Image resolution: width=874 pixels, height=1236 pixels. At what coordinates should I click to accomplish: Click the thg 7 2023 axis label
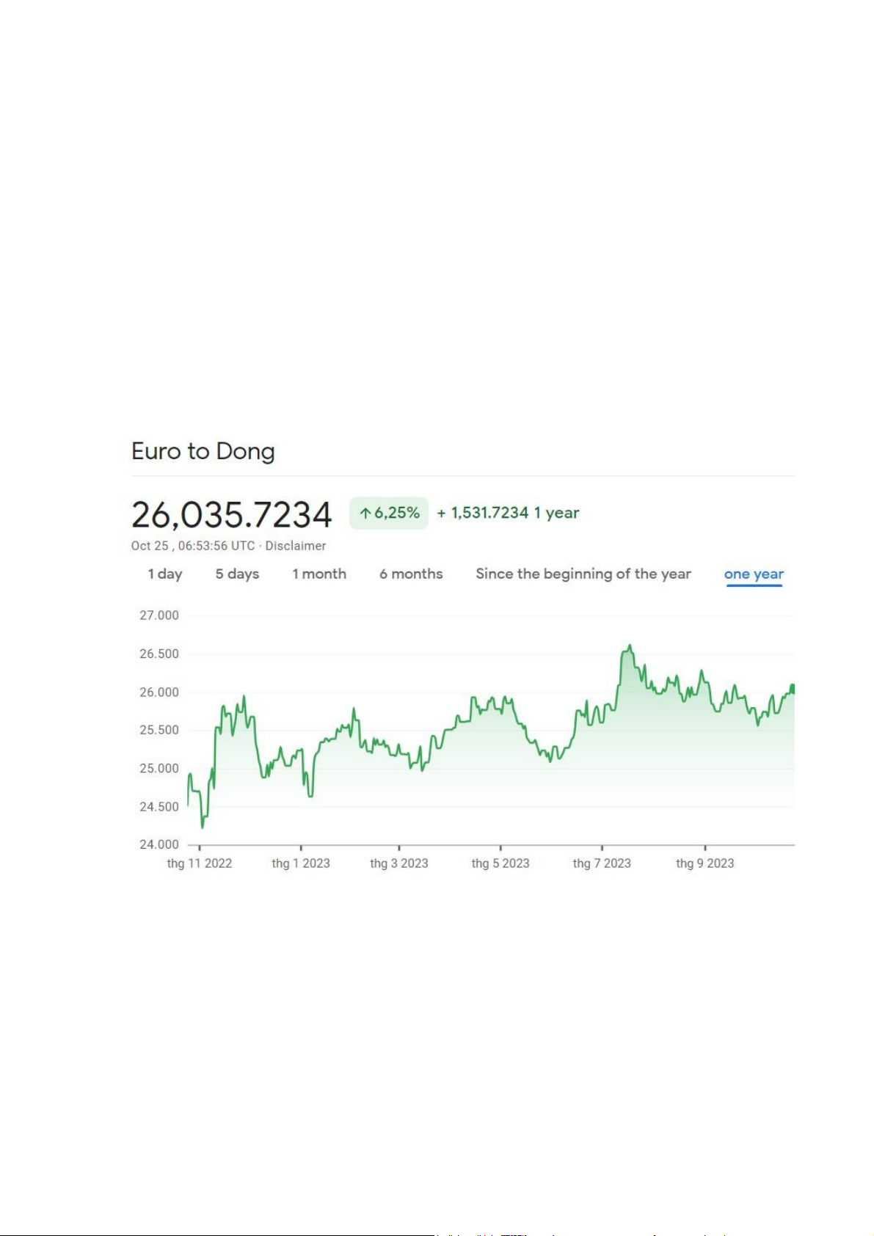pos(602,863)
